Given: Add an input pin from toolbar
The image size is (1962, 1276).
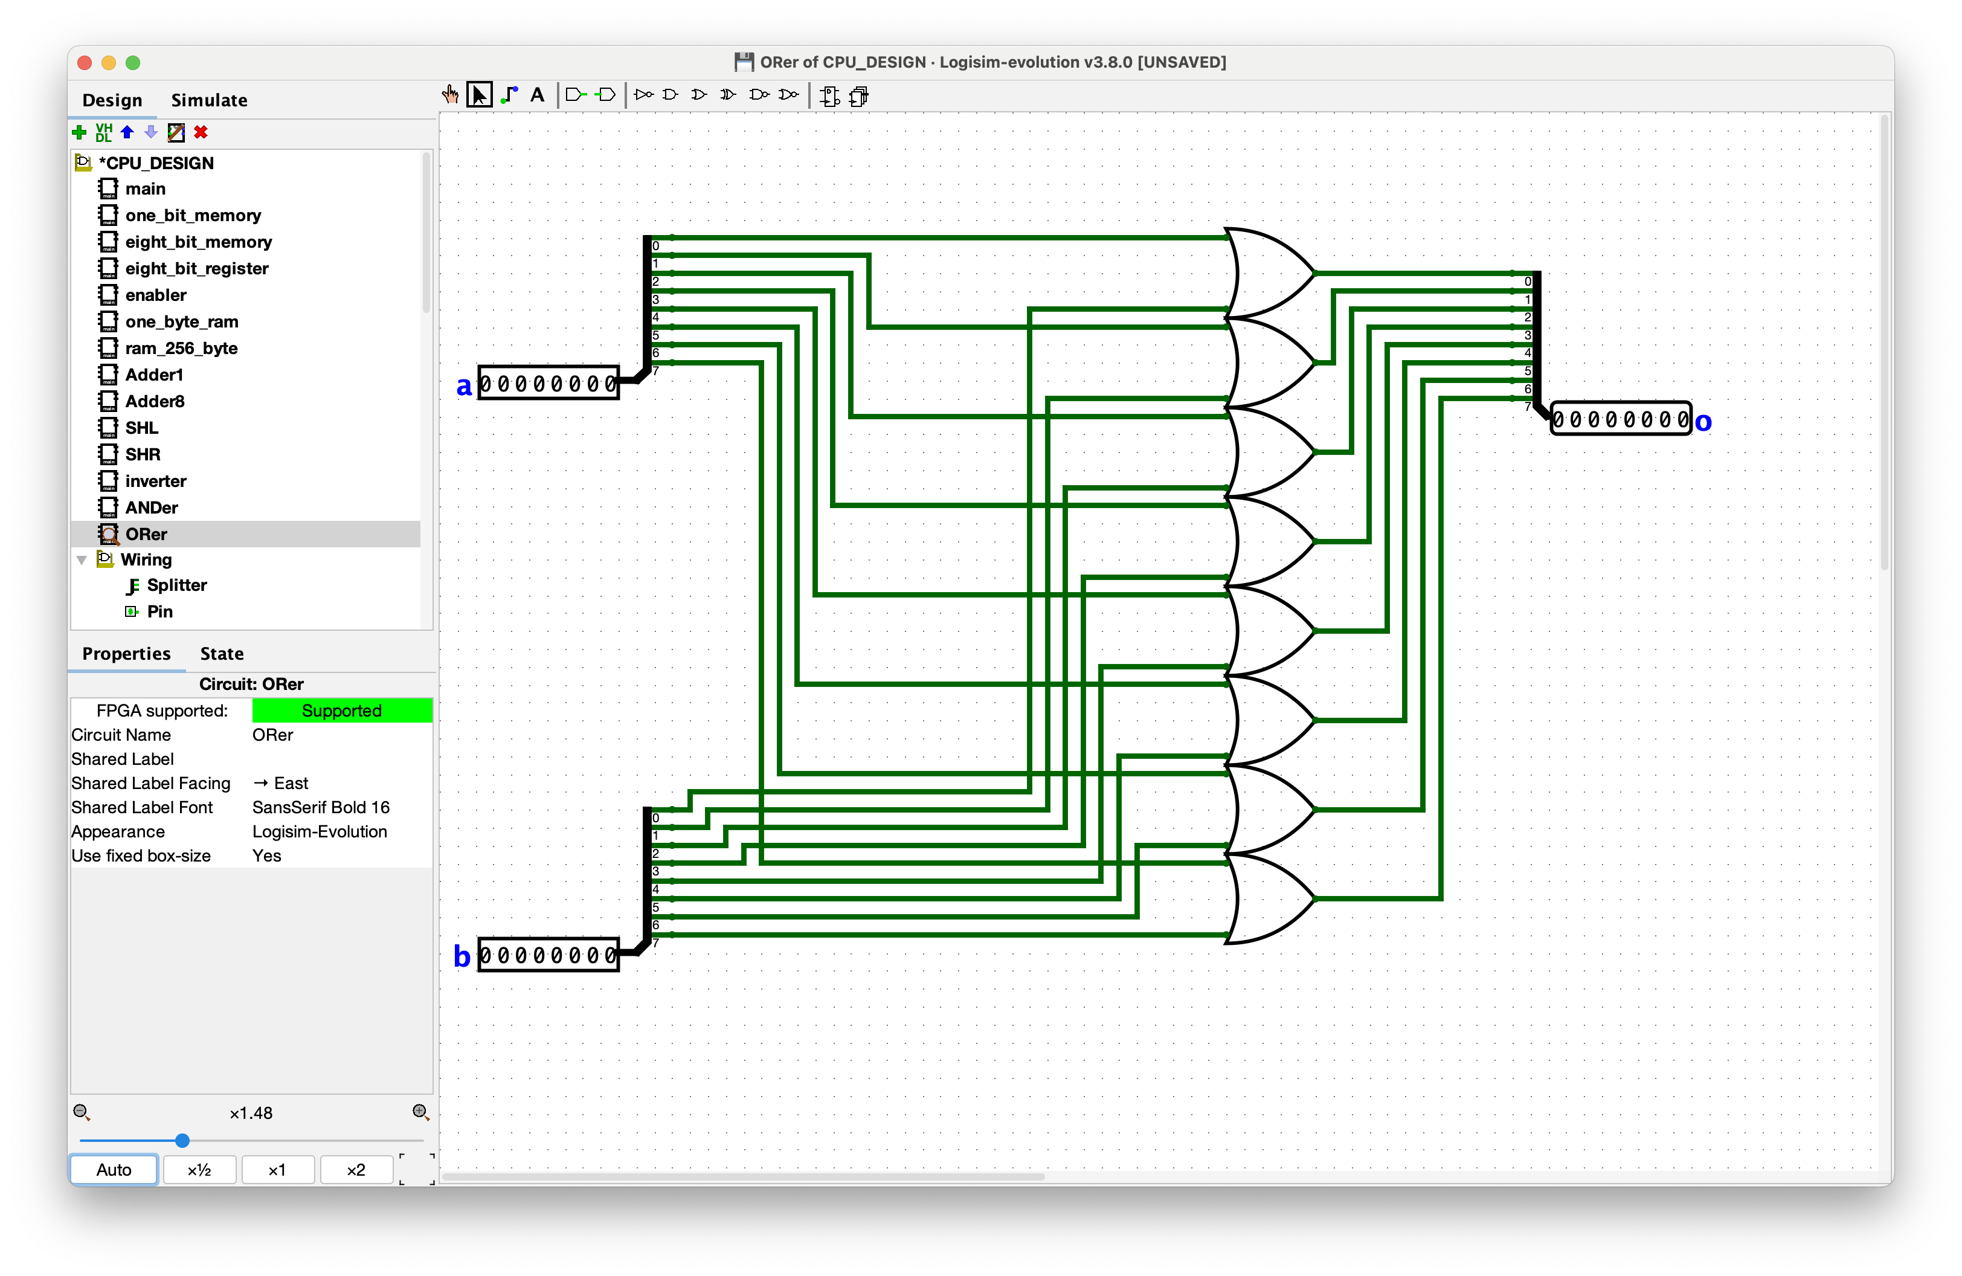Looking at the screenshot, I should pos(576,95).
